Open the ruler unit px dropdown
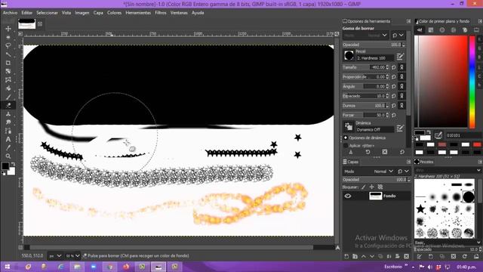483x272 pixels. click(55, 255)
